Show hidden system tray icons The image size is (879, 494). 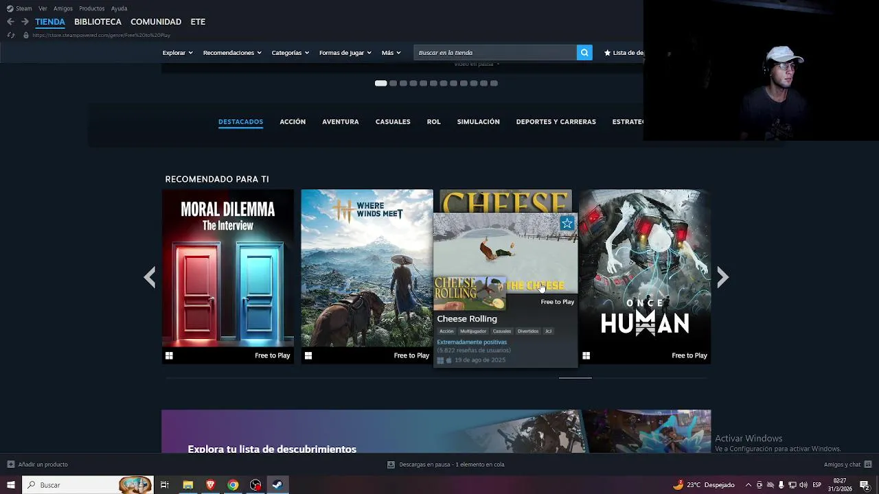pos(749,485)
